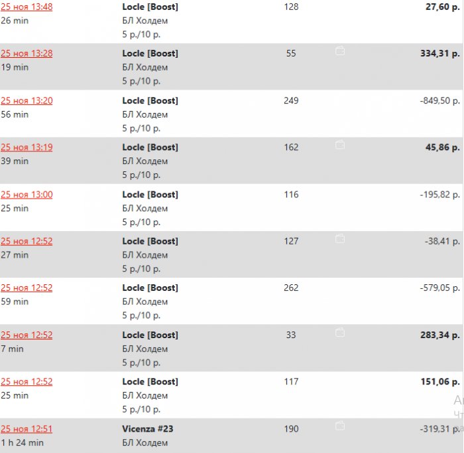
Task: Open the 12:52 session link lasting 27 min
Action: point(27,241)
